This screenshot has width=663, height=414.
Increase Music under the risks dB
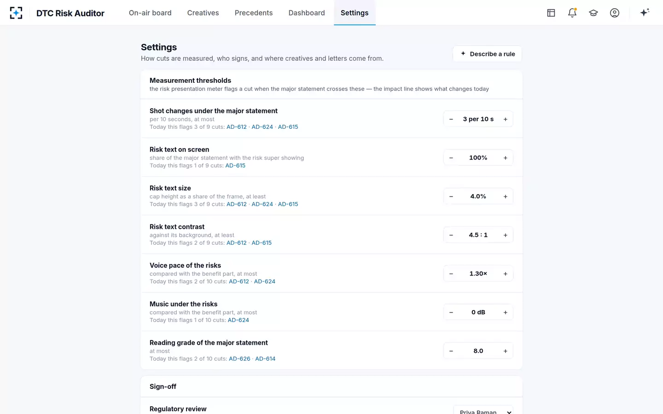tap(506, 312)
